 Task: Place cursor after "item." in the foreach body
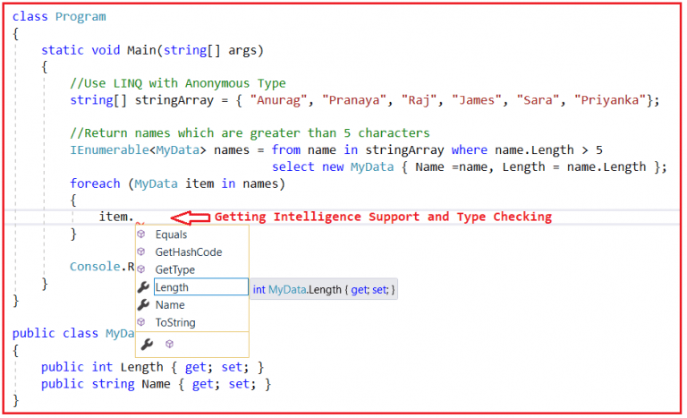pos(134,217)
